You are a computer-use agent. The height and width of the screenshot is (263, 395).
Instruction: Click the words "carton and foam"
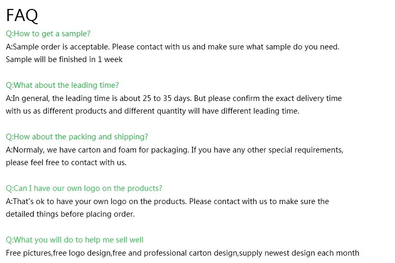(130, 150)
